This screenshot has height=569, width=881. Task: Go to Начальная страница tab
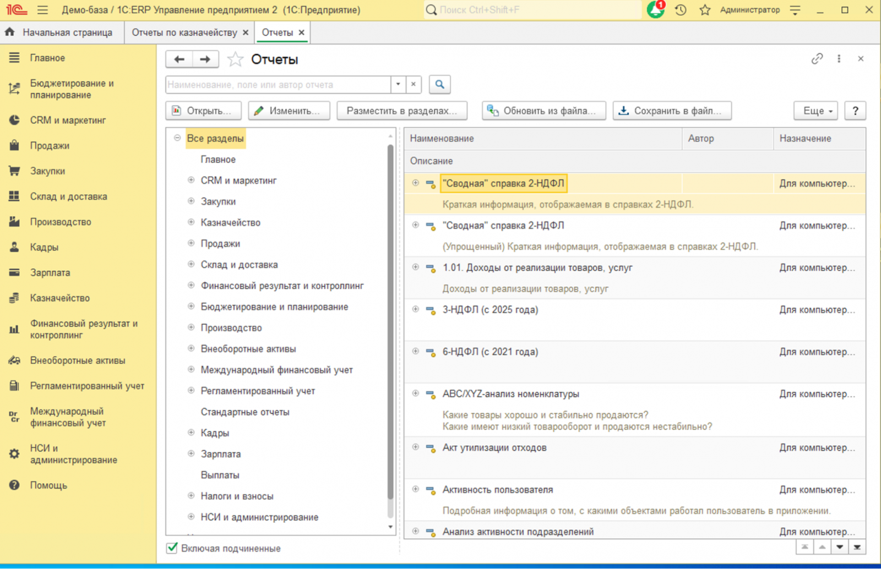coord(61,32)
